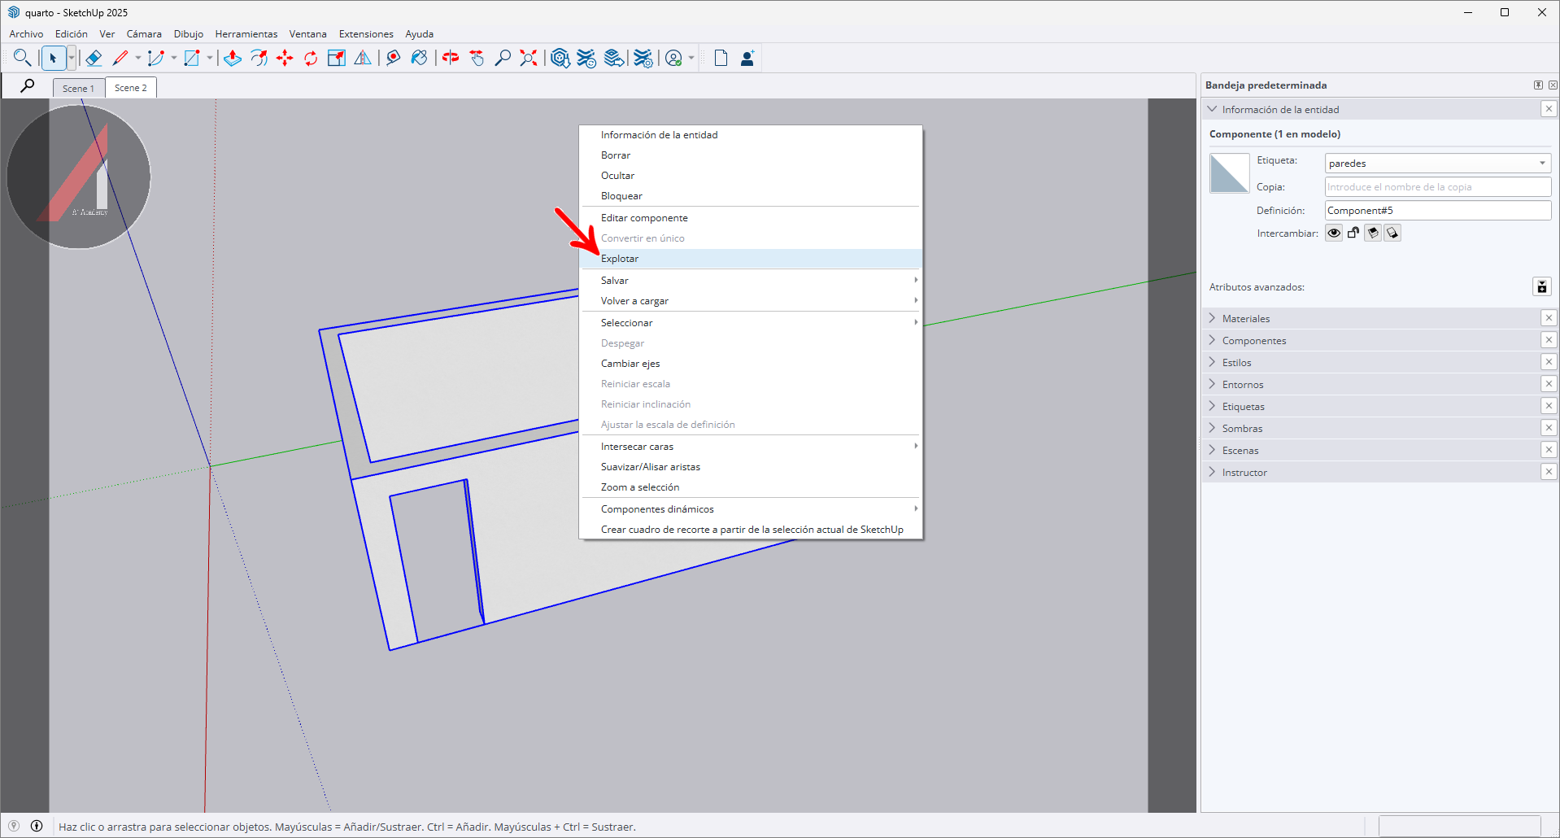Switch to the Scene 2 tab
Screen dimensions: 1560x838
click(x=130, y=88)
